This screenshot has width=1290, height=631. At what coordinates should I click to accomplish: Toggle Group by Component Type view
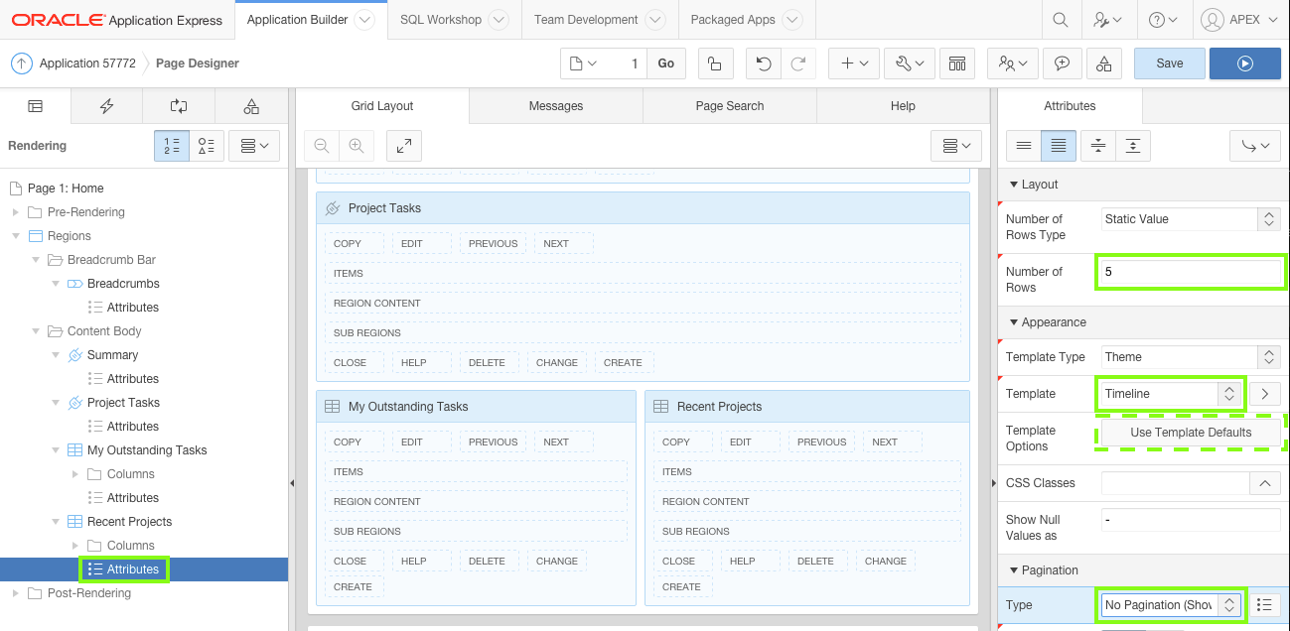pyautogui.click(x=207, y=146)
